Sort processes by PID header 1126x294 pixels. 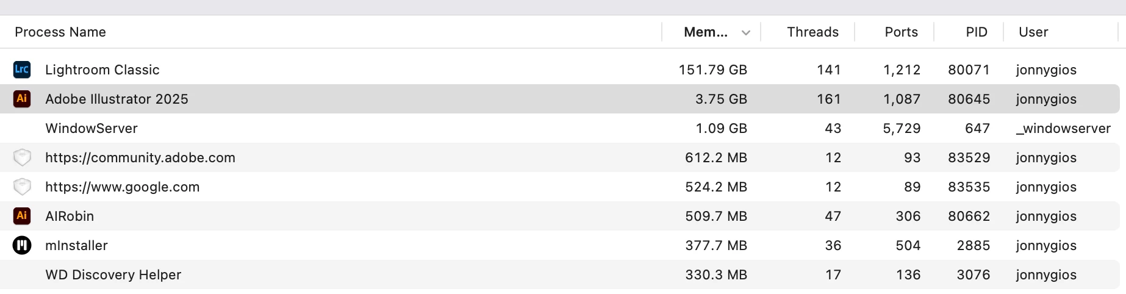point(977,32)
